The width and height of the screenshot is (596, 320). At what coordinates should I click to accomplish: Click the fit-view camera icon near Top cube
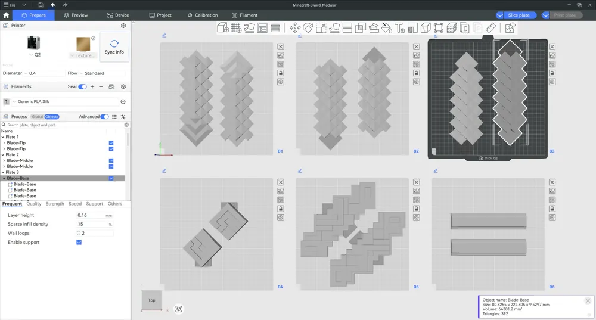pos(179,309)
